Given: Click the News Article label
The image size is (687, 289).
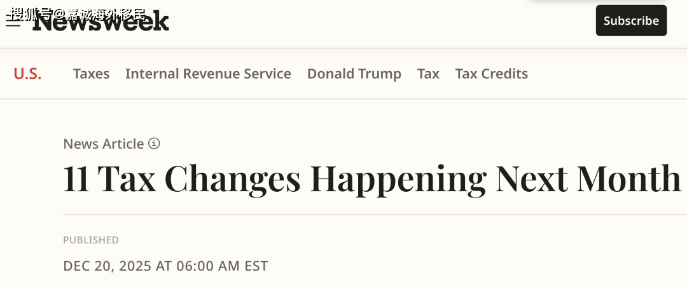Looking at the screenshot, I should point(104,144).
